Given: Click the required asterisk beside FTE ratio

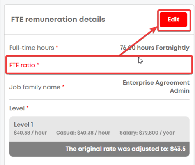Looking at the screenshot, I should tap(38, 64).
